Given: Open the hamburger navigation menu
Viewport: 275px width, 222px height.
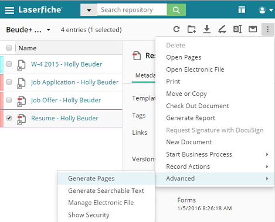Looking at the screenshot, I should tap(9, 10).
